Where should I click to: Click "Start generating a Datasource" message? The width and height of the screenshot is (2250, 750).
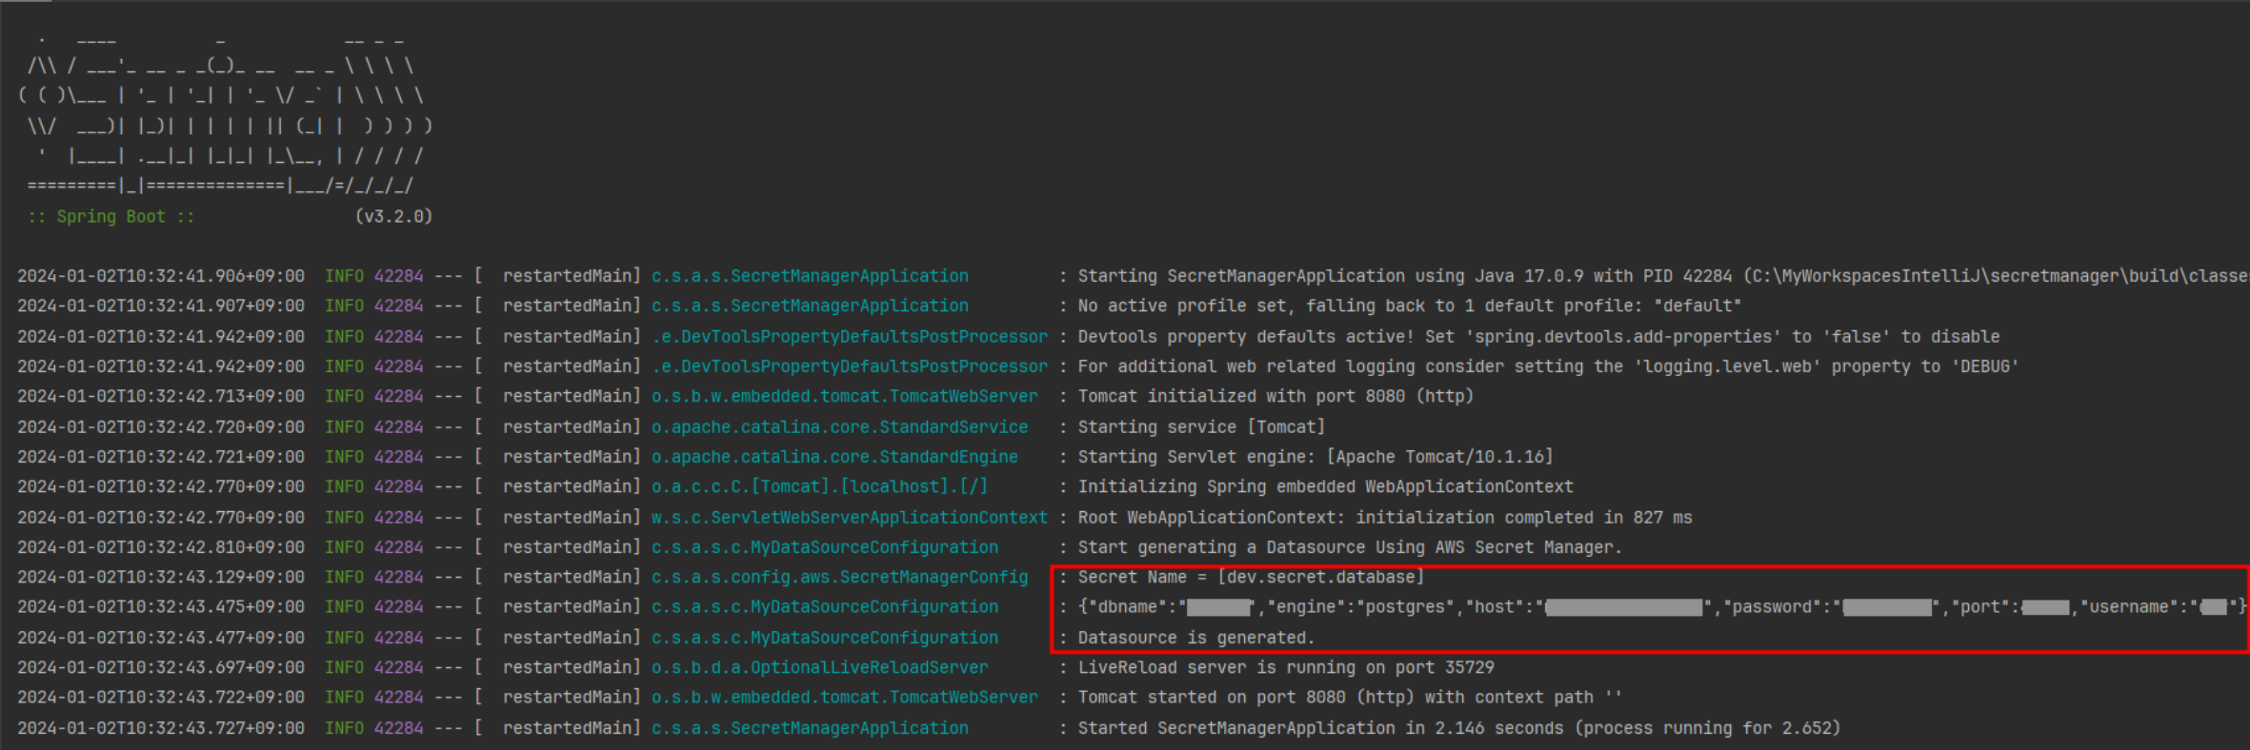[1350, 547]
